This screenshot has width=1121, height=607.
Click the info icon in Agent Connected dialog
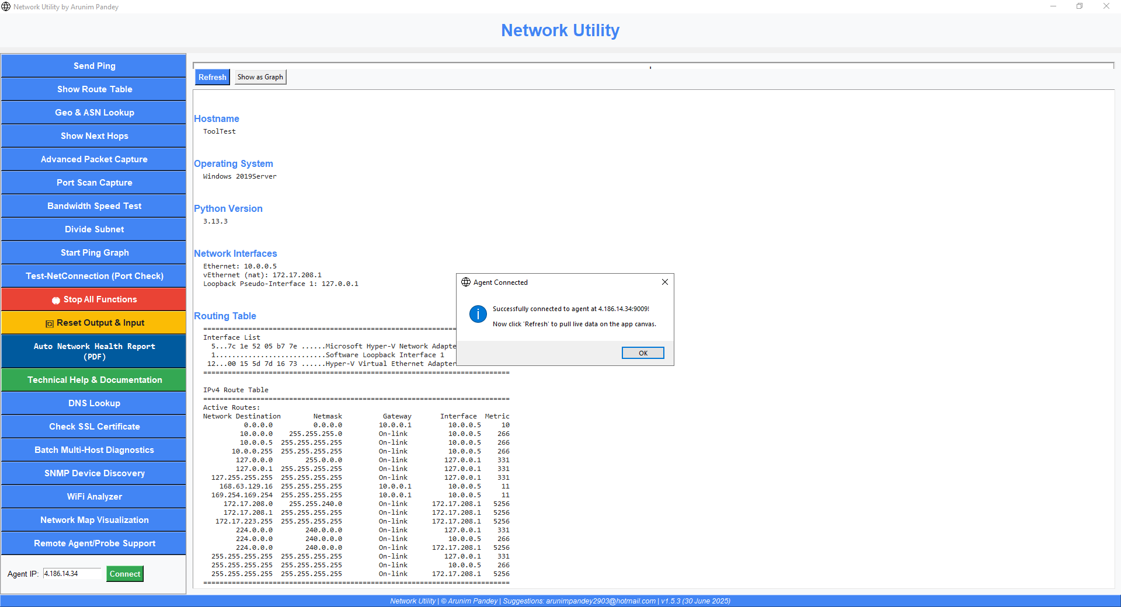click(478, 314)
